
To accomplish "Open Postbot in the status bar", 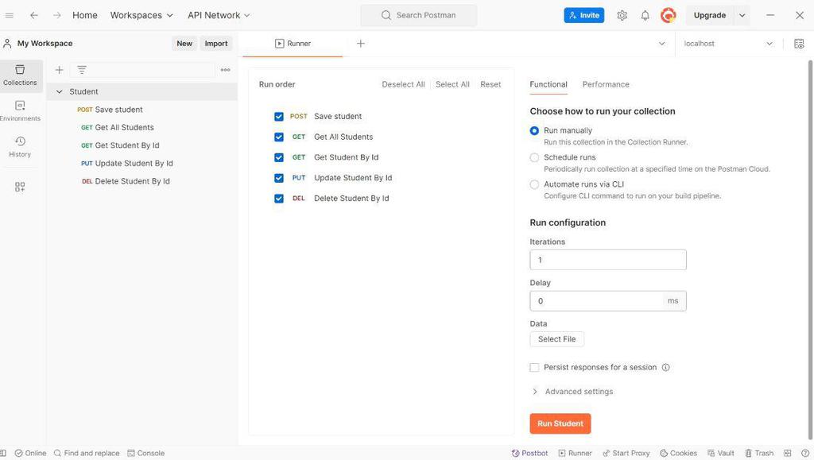I will [x=529, y=453].
